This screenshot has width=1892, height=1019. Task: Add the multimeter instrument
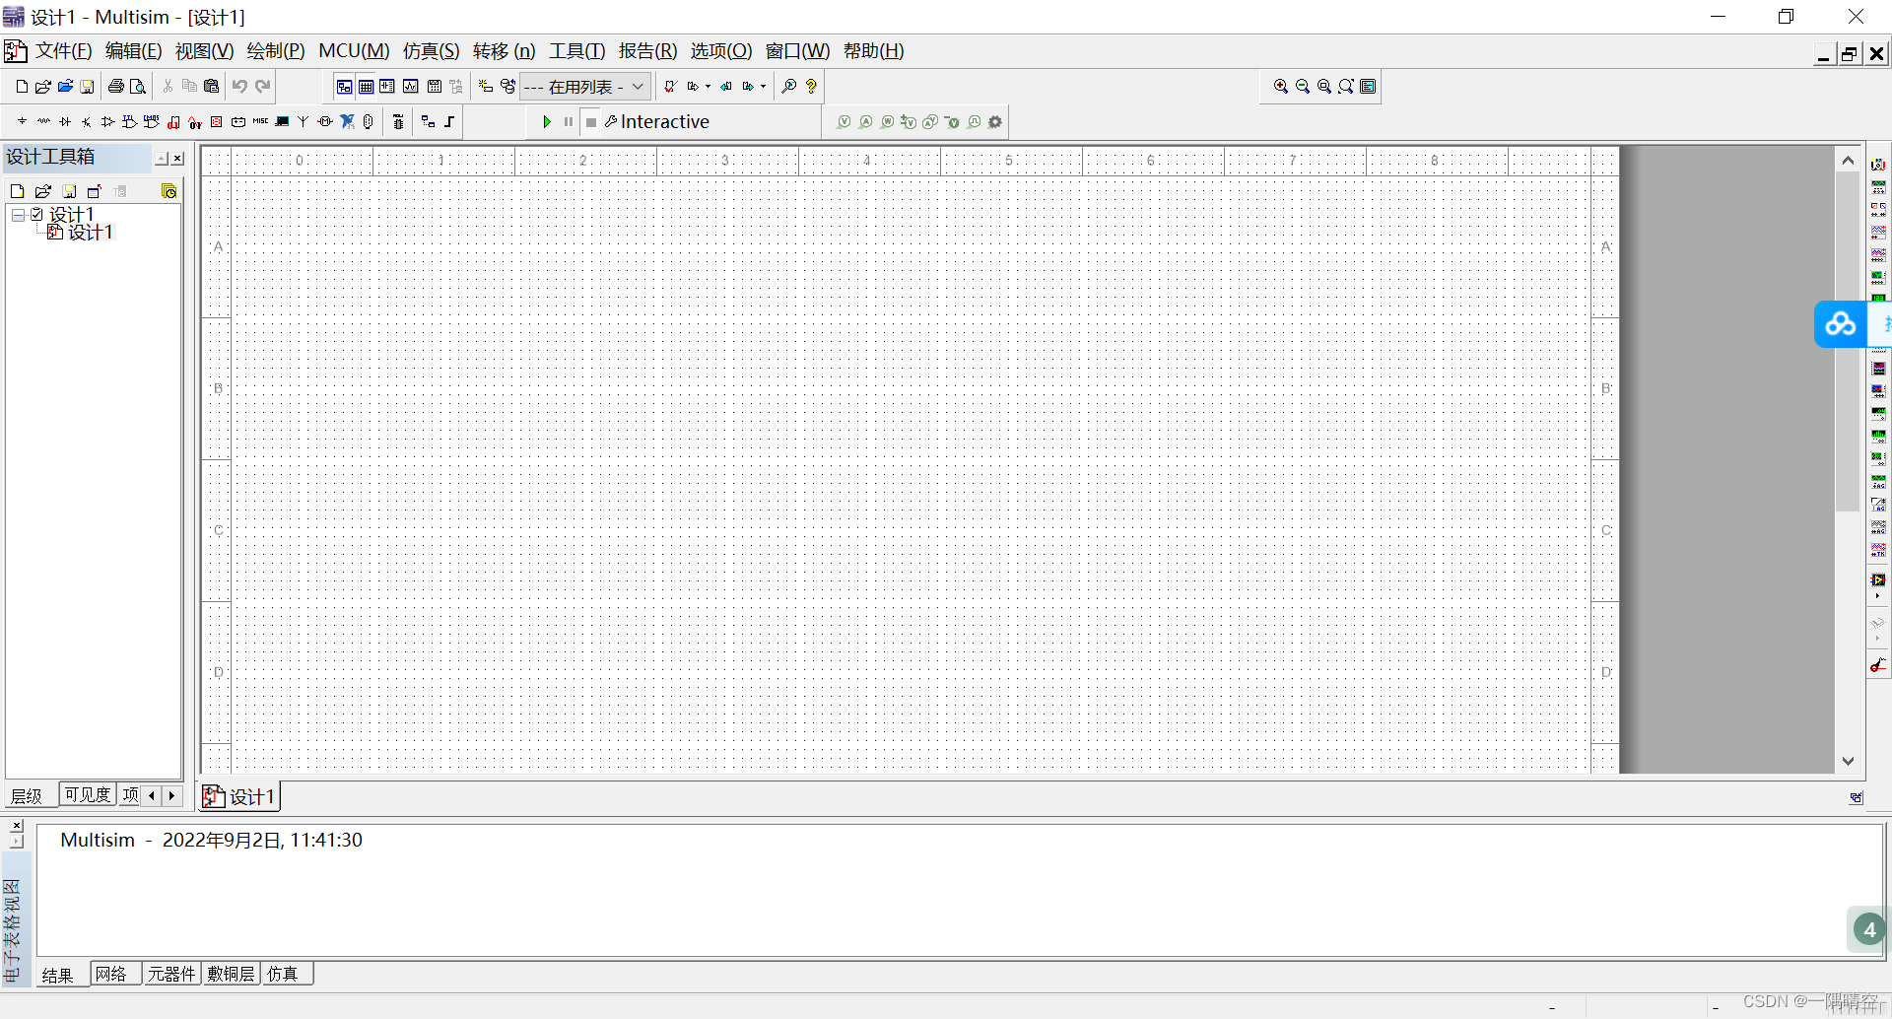[1878, 165]
